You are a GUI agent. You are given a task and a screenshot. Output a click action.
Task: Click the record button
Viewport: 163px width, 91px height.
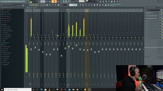click(x=39, y=2)
